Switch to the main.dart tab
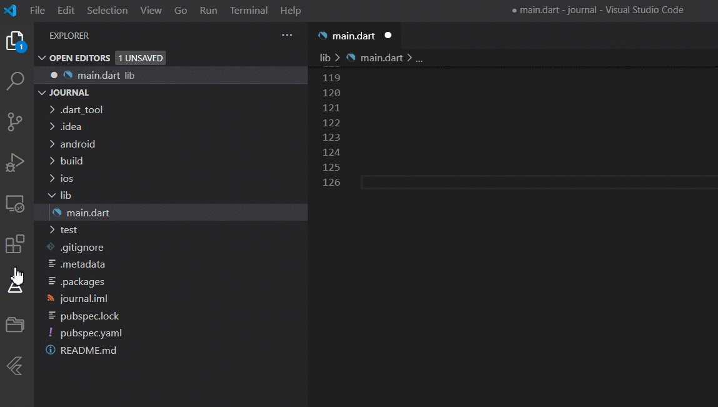The image size is (718, 407). [x=355, y=36]
